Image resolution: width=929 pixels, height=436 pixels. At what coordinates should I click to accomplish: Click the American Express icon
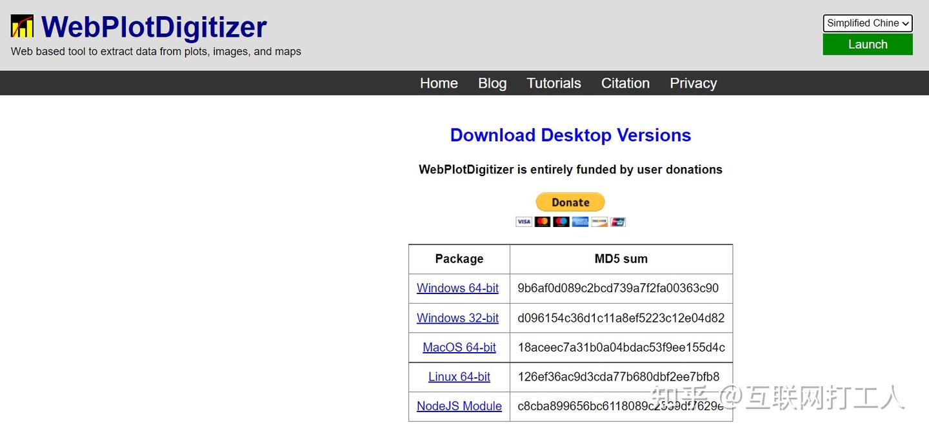[580, 221]
